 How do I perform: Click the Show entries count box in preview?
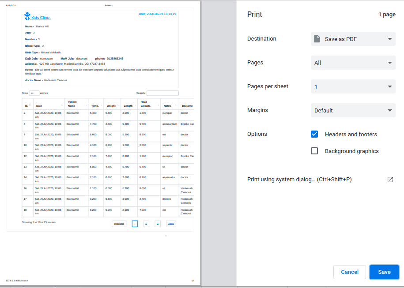pos(34,93)
